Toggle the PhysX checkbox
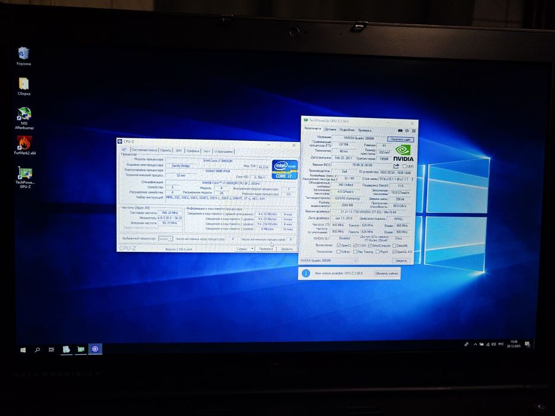The image size is (555, 416). coord(378,252)
